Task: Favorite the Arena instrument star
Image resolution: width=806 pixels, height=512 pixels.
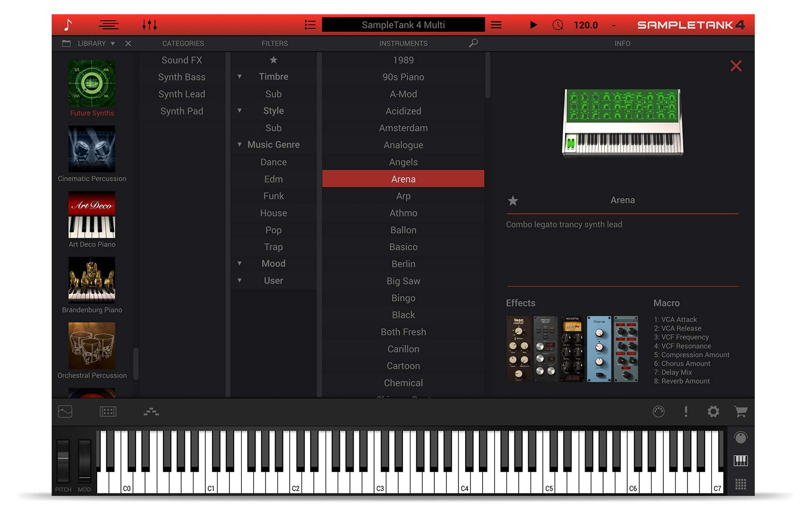Action: click(x=513, y=201)
